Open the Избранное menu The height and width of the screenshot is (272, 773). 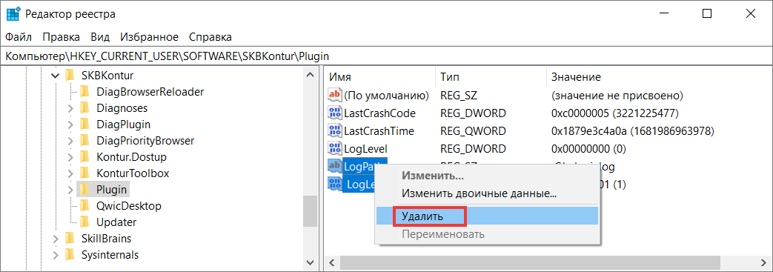pos(150,37)
